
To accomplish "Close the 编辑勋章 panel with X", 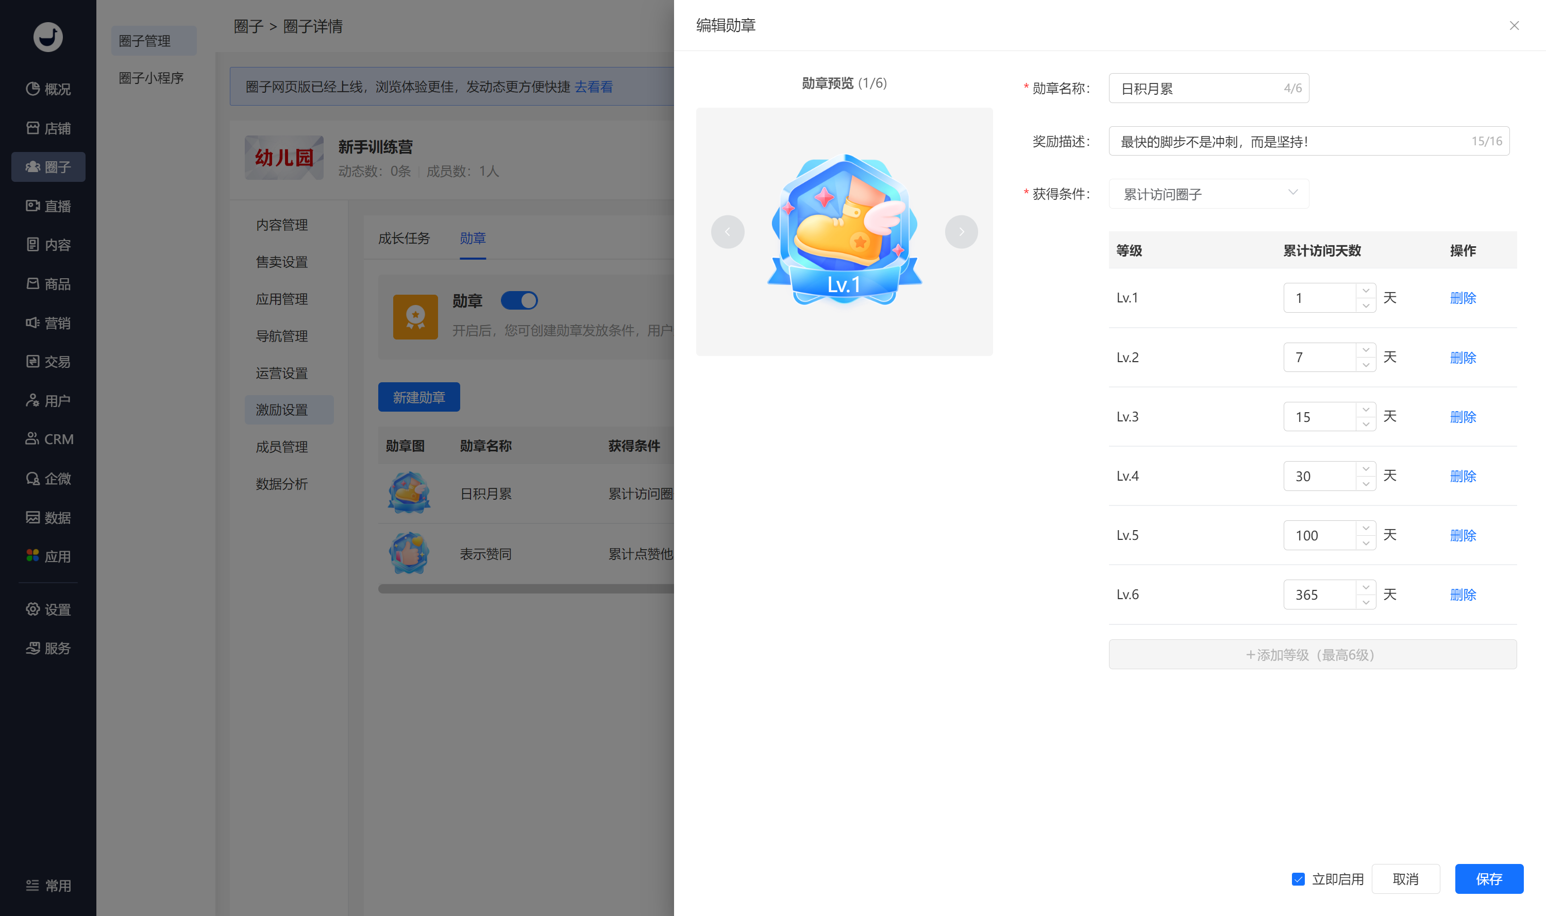I will pos(1514,25).
